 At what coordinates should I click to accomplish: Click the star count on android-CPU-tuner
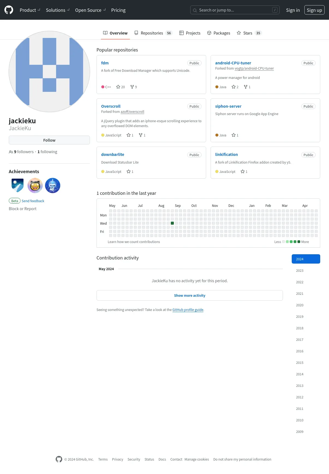click(235, 87)
